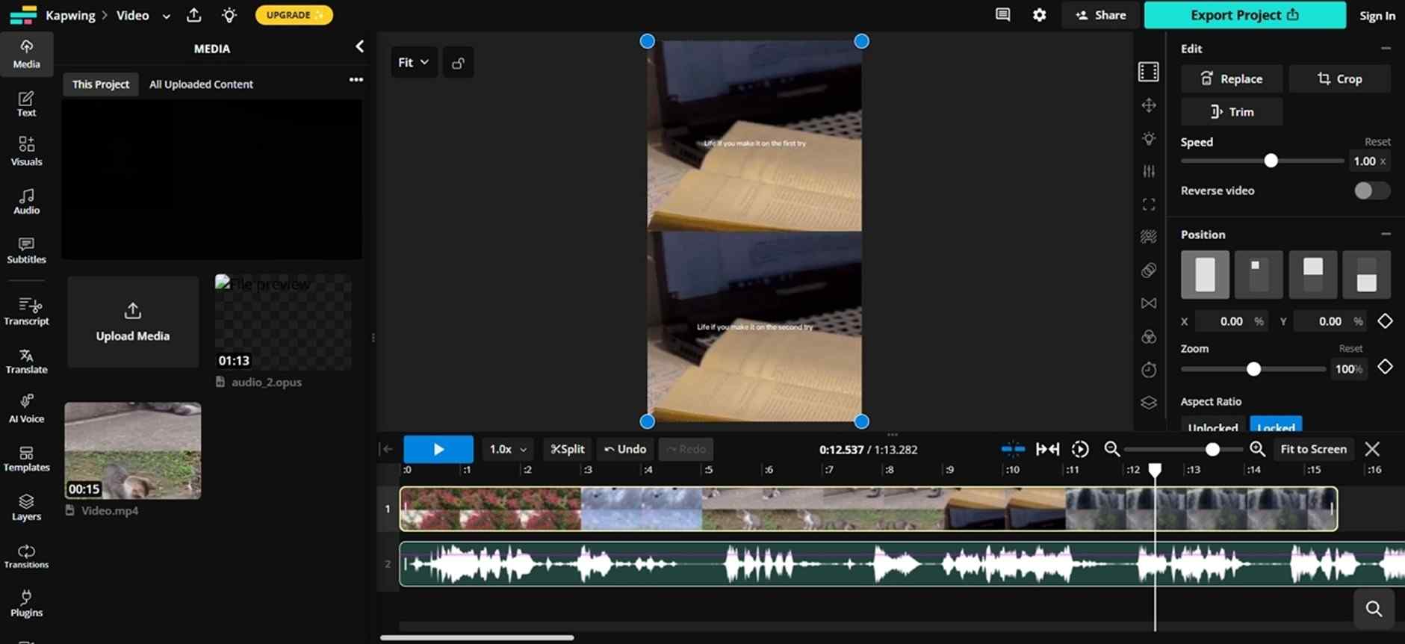Screen dimensions: 1405x644
Task: Collapse the Media panel with arrow
Action: (359, 47)
